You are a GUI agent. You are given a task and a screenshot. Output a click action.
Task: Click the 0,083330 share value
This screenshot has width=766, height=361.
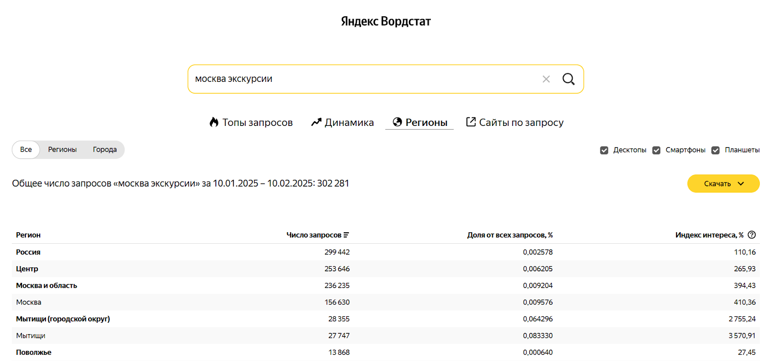click(538, 336)
